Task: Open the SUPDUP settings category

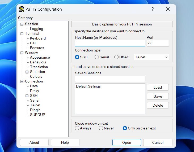Action: [37, 115]
